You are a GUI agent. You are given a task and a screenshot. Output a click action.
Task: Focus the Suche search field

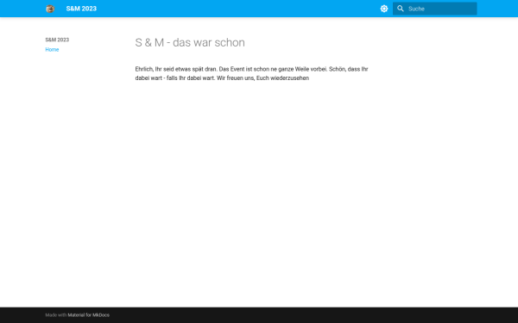(x=435, y=9)
